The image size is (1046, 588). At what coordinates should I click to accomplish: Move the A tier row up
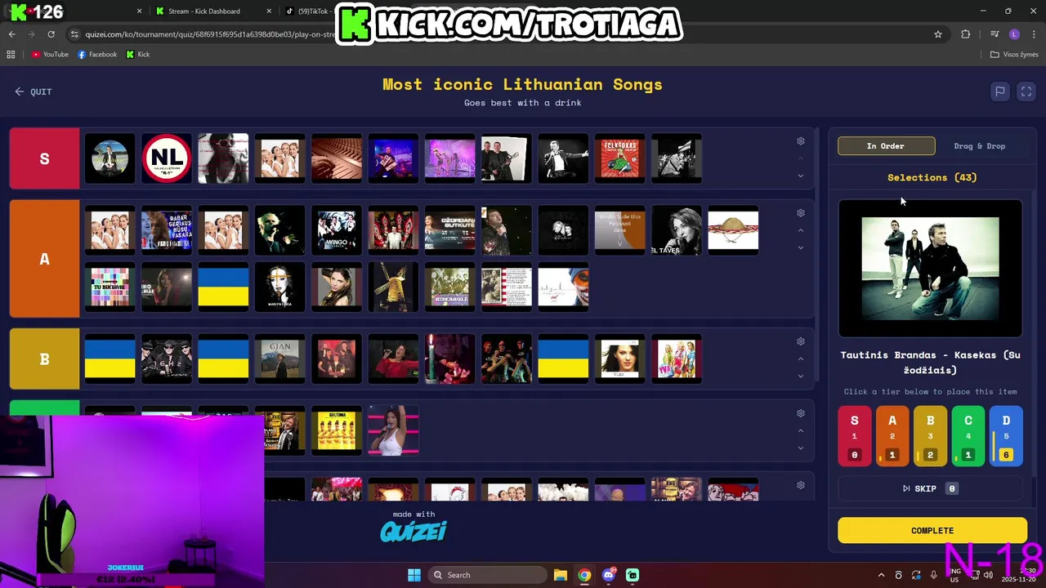tap(801, 230)
